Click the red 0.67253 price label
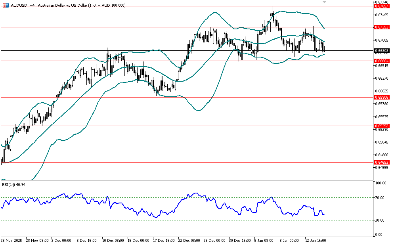 point(381,27)
